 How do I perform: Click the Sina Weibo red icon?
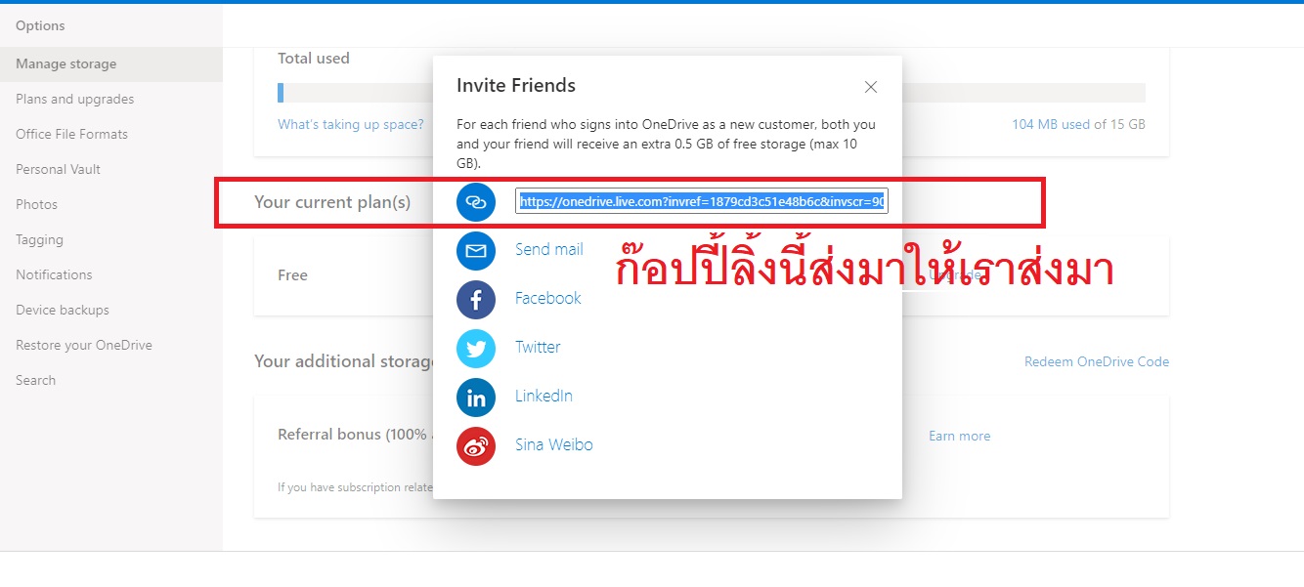click(x=476, y=445)
